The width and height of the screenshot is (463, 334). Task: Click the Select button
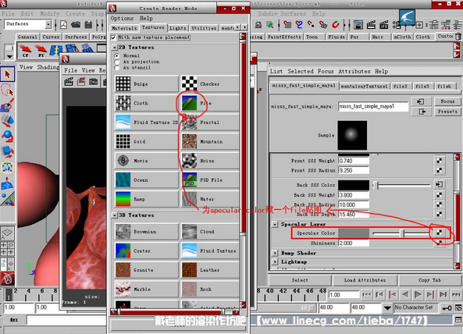300,280
